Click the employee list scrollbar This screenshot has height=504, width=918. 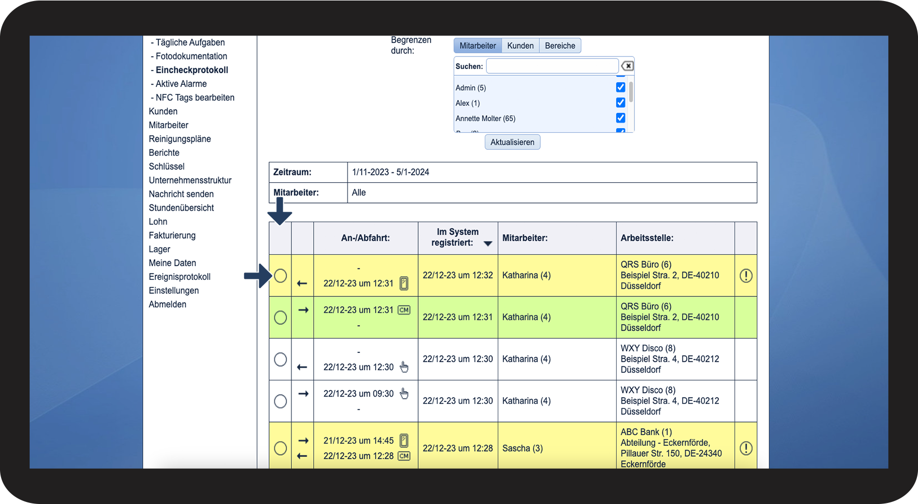(631, 92)
